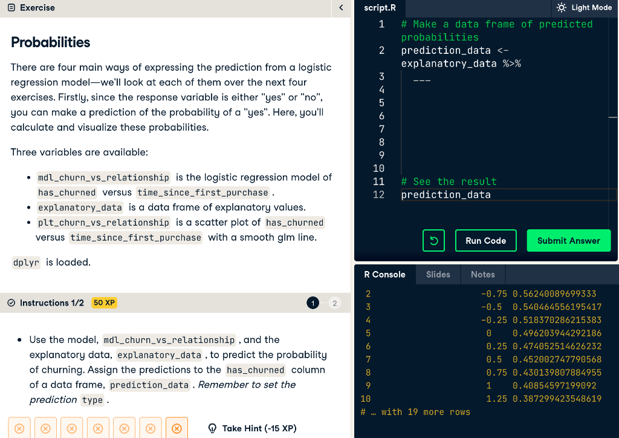This screenshot has width=619, height=438.
Task: Click the Run Code button
Action: [x=485, y=240]
